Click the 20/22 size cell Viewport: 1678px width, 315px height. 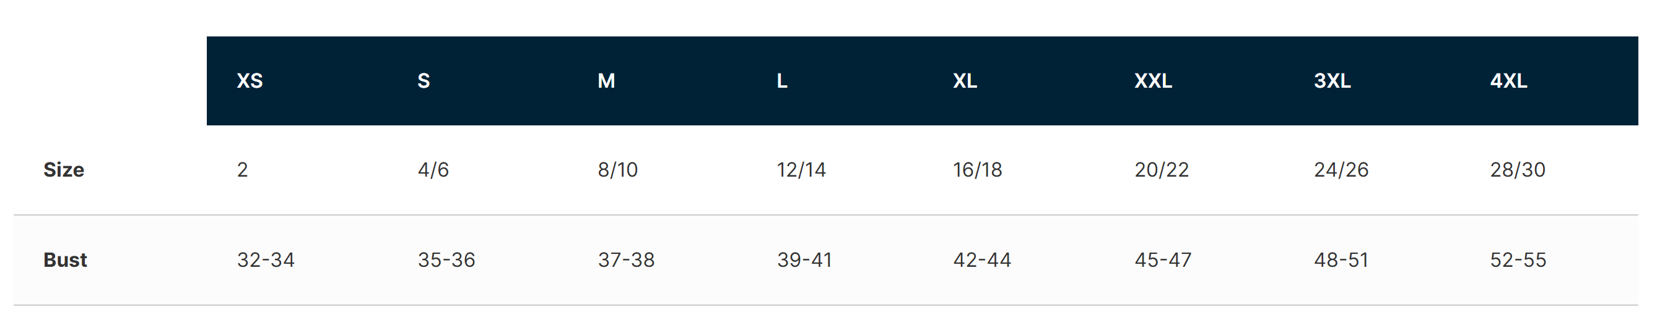(1162, 170)
